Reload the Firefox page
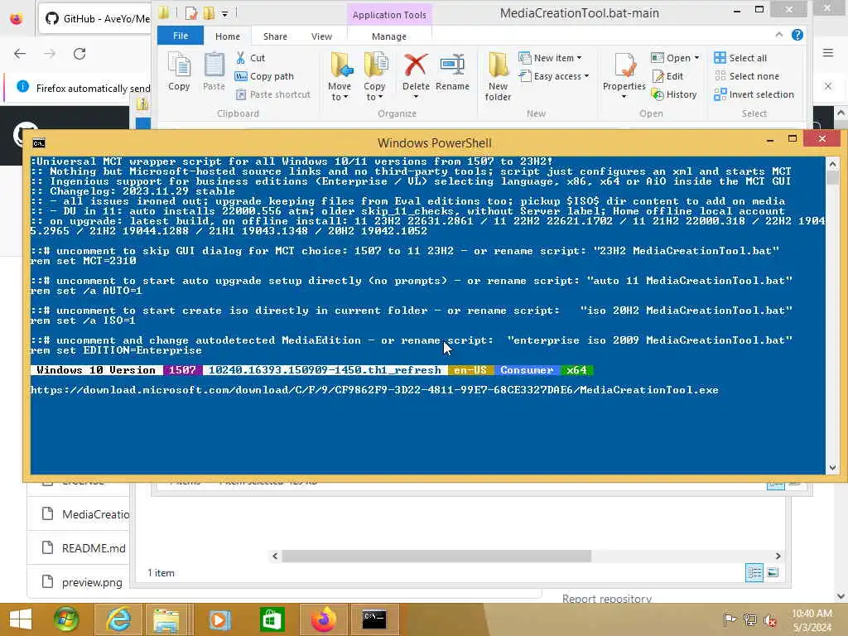Image resolution: width=848 pixels, height=636 pixels. (x=79, y=54)
